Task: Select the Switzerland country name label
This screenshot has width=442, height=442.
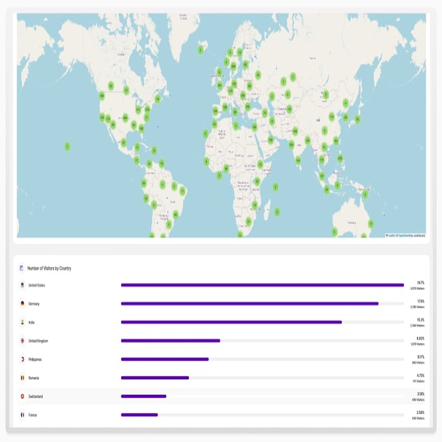Action: pos(35,396)
